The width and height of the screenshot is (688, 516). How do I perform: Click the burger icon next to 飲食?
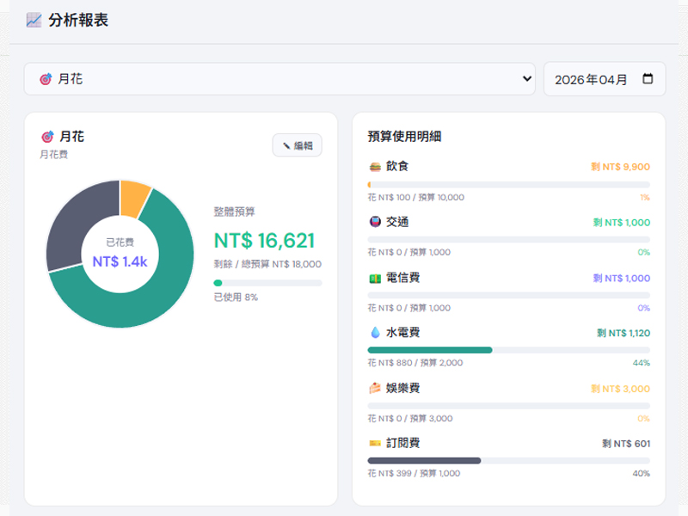[375, 166]
